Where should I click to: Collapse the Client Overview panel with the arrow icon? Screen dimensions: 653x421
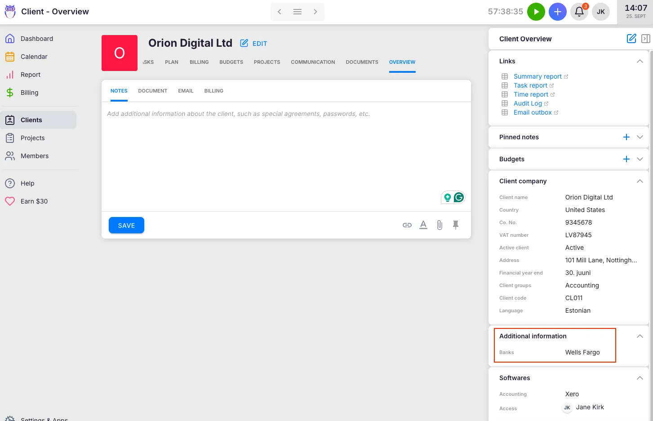coord(646,39)
